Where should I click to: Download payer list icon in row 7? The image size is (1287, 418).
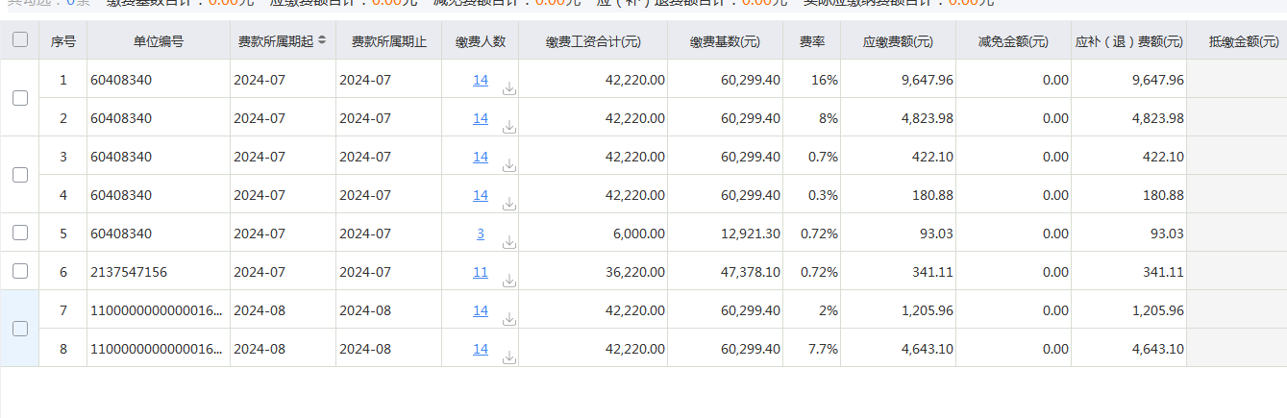[509, 319]
